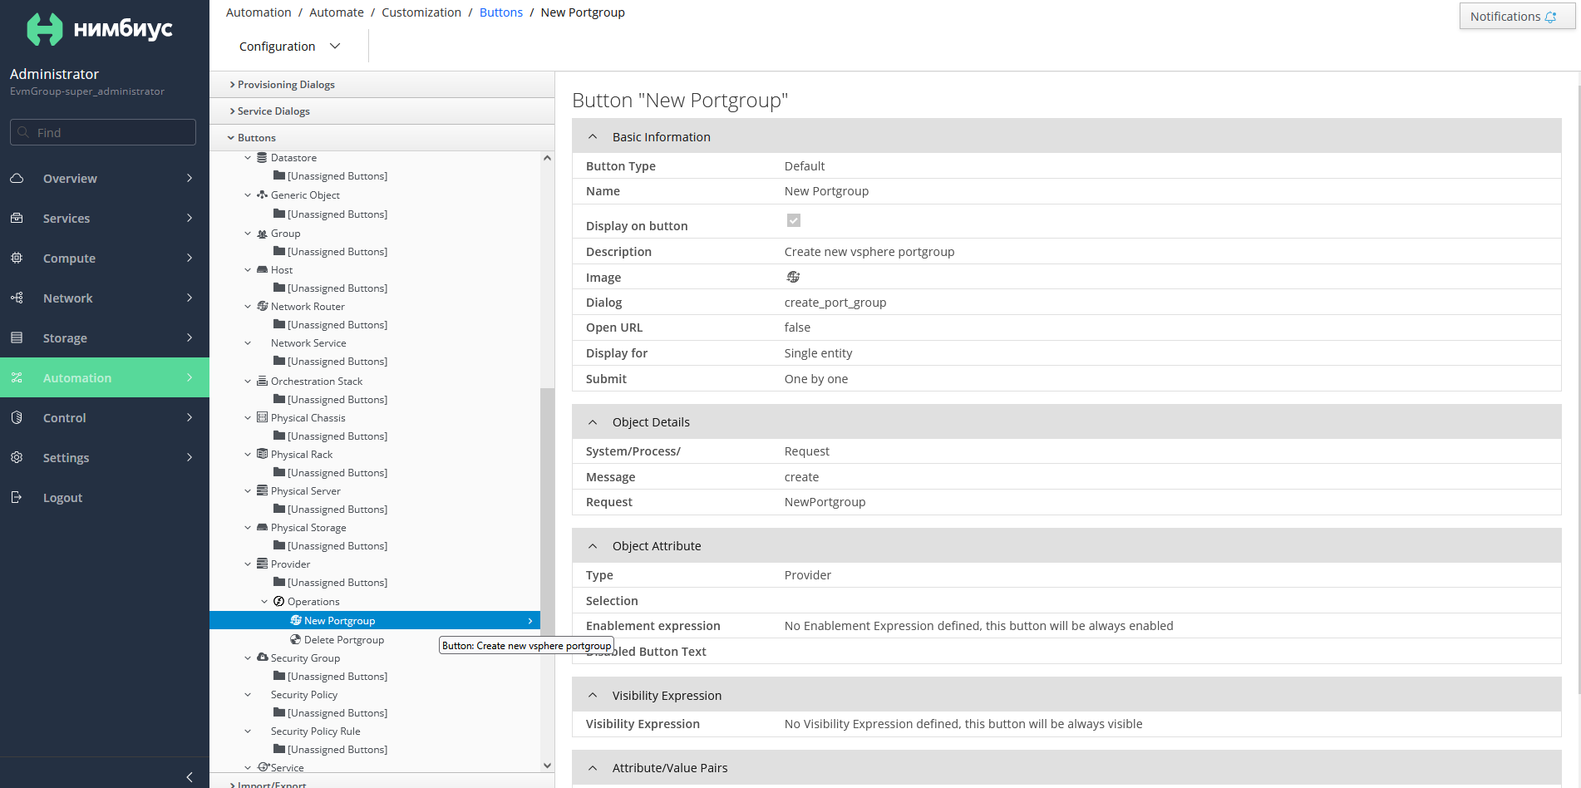
Task: Open the Configuration dropdown
Action: 289,47
